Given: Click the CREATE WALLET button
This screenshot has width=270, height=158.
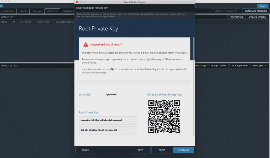Looking at the screenshot, I should tap(257, 17).
